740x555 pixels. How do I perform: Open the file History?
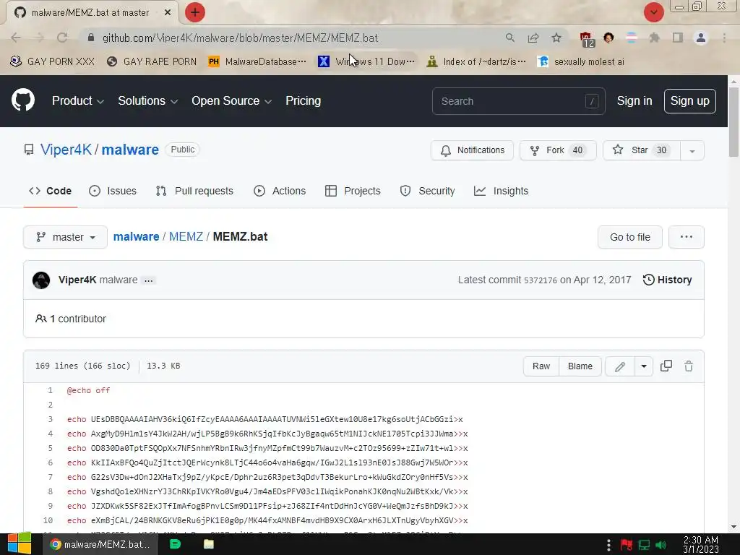click(667, 280)
